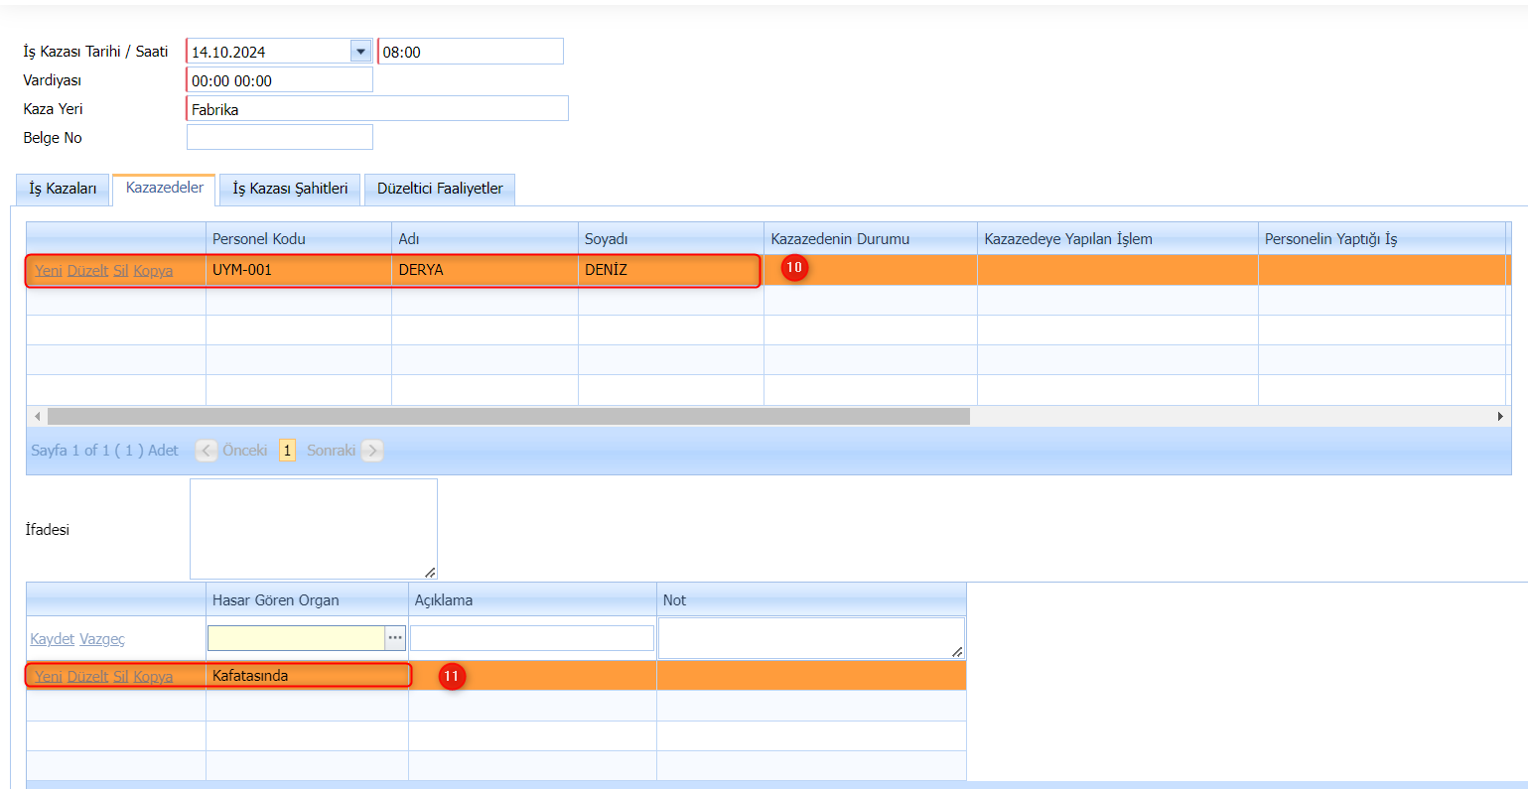
Task: Click the Vardiyası shift field
Action: [x=280, y=80]
